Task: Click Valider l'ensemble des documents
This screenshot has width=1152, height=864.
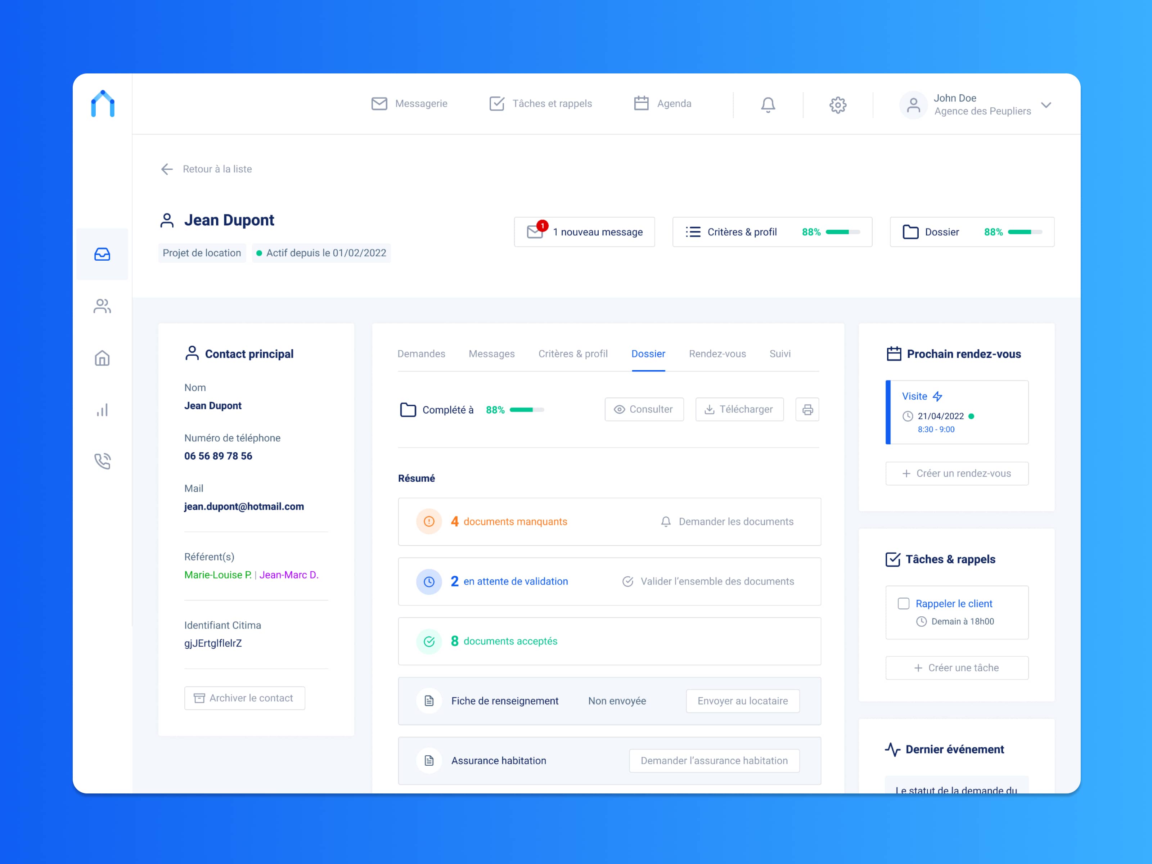Action: [708, 582]
